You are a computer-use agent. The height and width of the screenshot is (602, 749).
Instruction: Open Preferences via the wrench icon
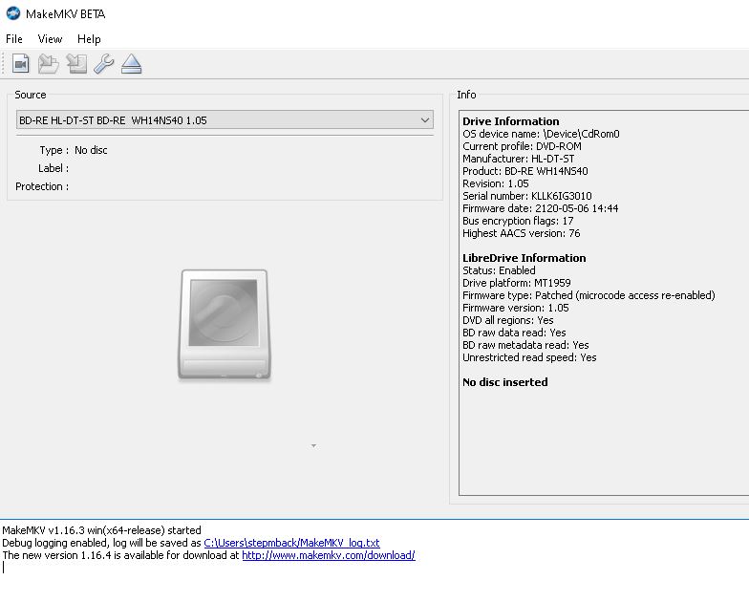point(103,63)
